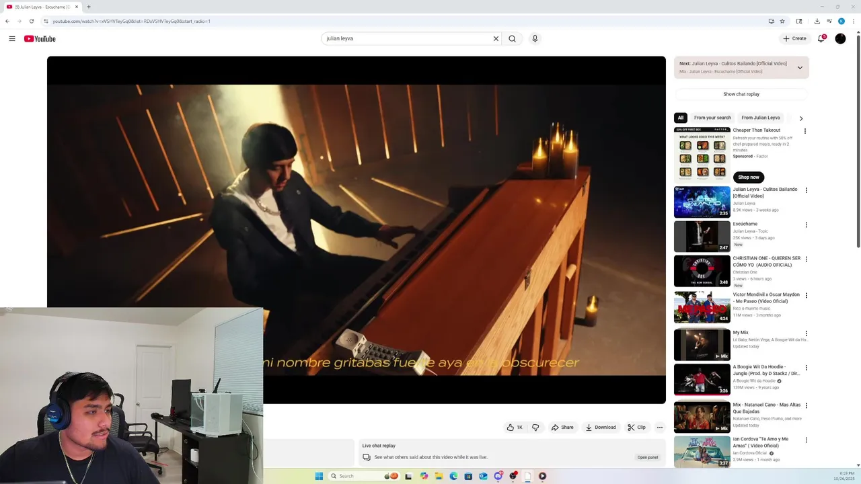Open options for the Cheaper Than Takeout ad

[x=804, y=131]
